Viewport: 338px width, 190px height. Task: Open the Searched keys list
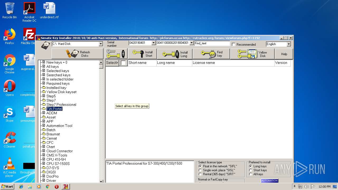58,75
